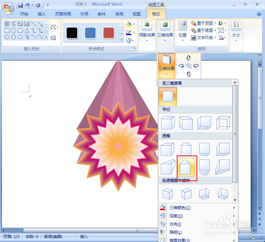This screenshot has width=265, height=242.
Task: Open the Quick Access Toolbar customization arrow
Action: [48, 5]
